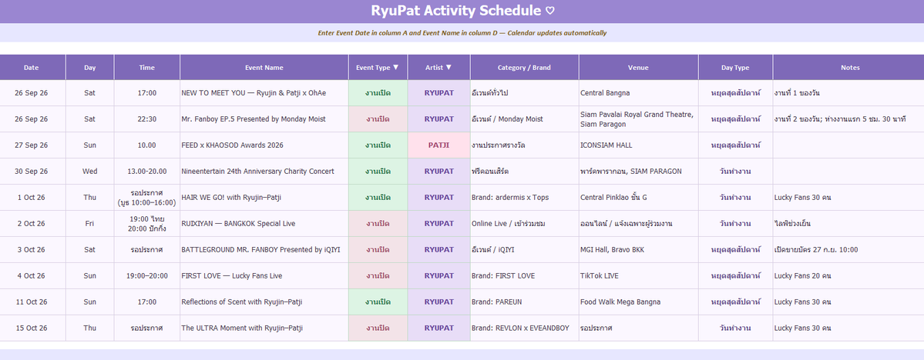Viewport: 924px width, 360px height.
Task: Click the Reflections of Scent event name
Action: (x=264, y=302)
